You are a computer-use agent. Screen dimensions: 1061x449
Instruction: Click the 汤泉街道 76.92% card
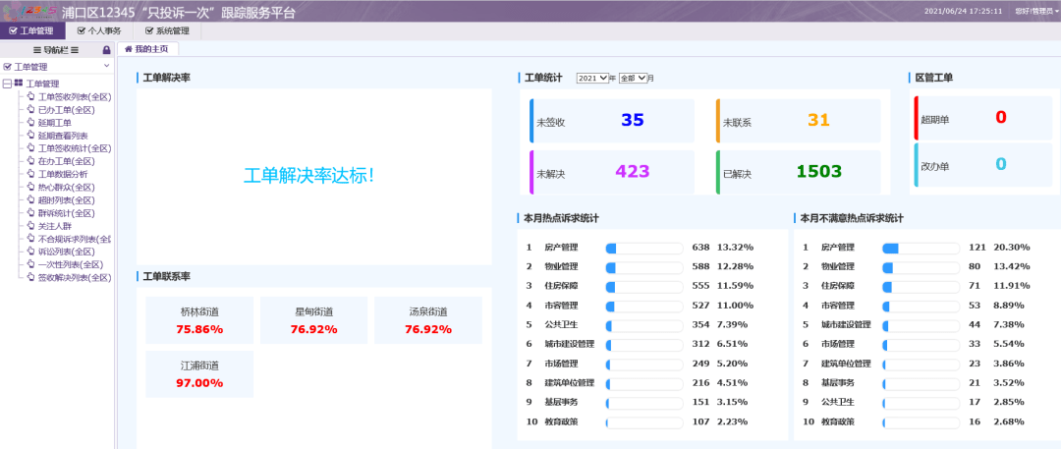click(x=428, y=320)
